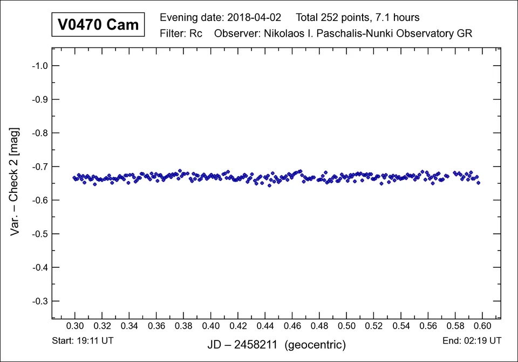Click the x-axis tick label 0.54
Image resolution: width=518 pixels, height=362 pixels.
coord(401,326)
